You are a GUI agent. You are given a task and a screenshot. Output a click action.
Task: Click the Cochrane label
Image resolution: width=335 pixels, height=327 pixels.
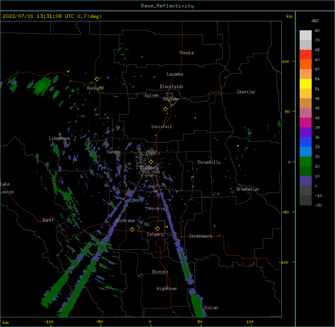(x=125, y=221)
